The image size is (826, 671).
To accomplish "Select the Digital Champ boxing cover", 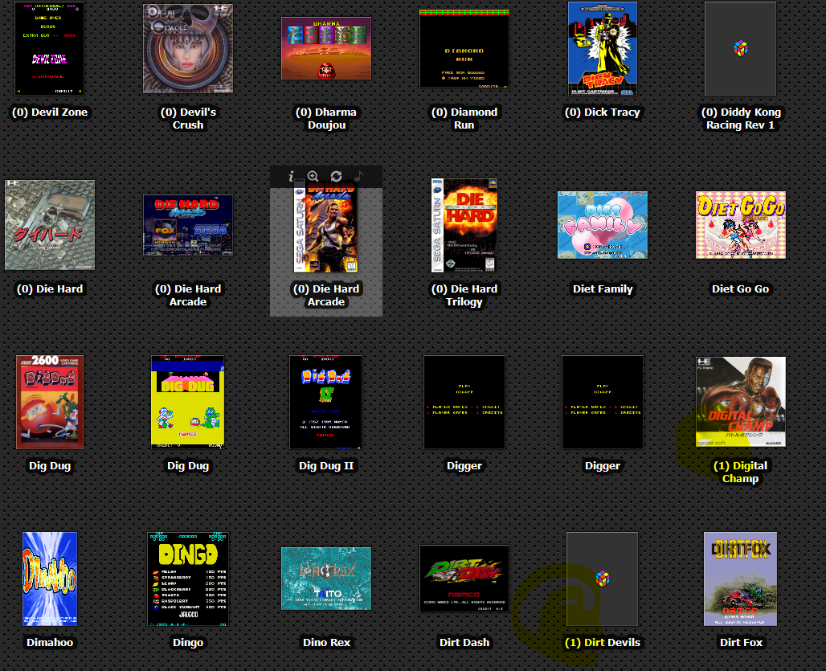I will (x=741, y=402).
